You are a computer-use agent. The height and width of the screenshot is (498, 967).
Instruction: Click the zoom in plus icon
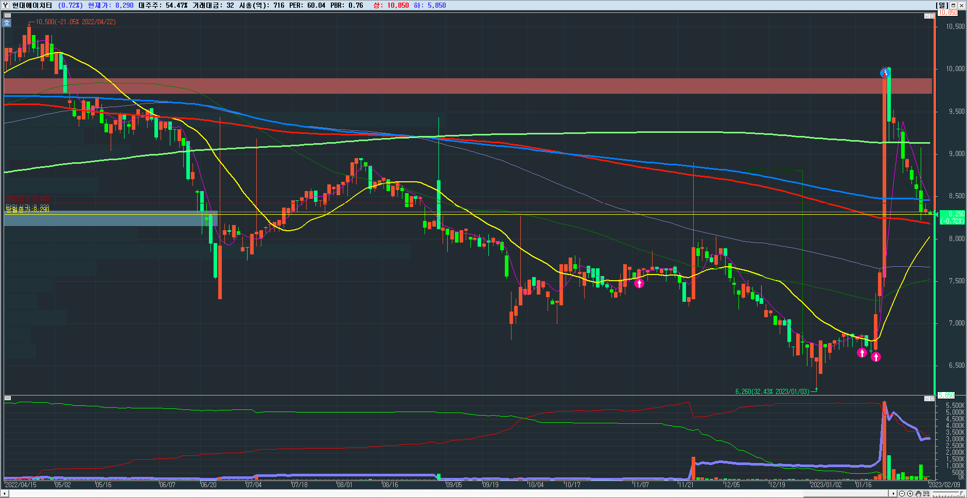tap(910, 493)
